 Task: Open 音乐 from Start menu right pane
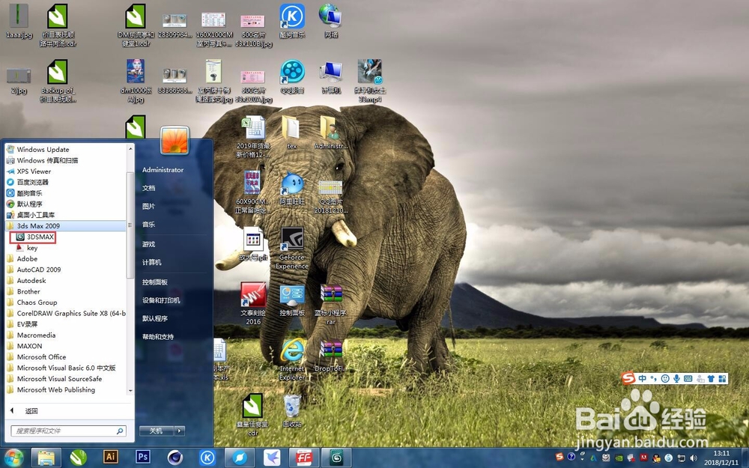point(148,225)
